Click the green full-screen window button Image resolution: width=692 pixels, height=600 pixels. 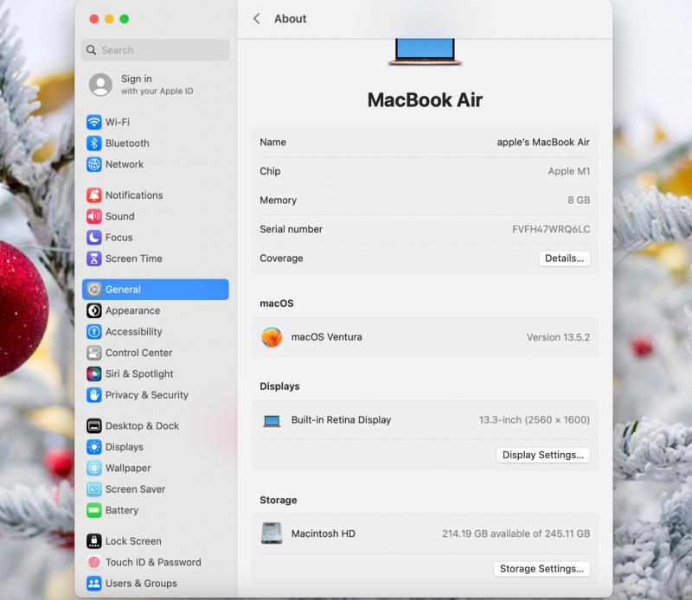point(125,19)
